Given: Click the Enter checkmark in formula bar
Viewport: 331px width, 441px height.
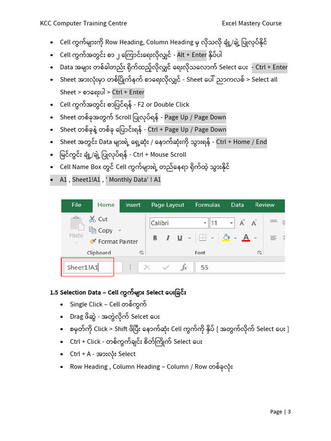Looking at the screenshot, I should click(x=166, y=267).
